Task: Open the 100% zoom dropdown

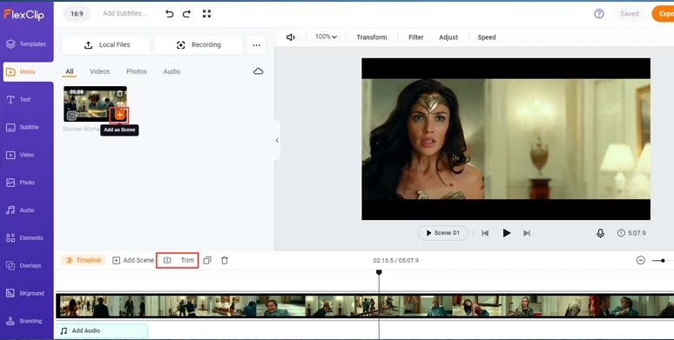Action: tap(326, 37)
